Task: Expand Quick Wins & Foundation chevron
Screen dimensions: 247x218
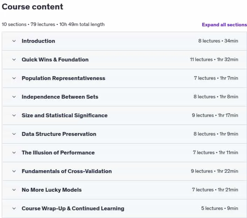Action: coord(14,60)
